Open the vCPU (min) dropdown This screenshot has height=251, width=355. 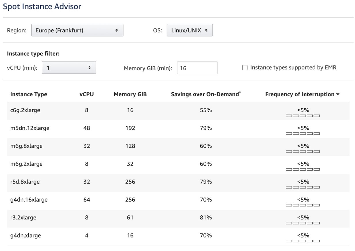pos(69,68)
